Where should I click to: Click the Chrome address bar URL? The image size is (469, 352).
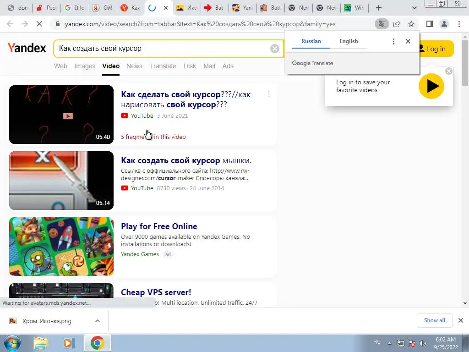(x=200, y=24)
